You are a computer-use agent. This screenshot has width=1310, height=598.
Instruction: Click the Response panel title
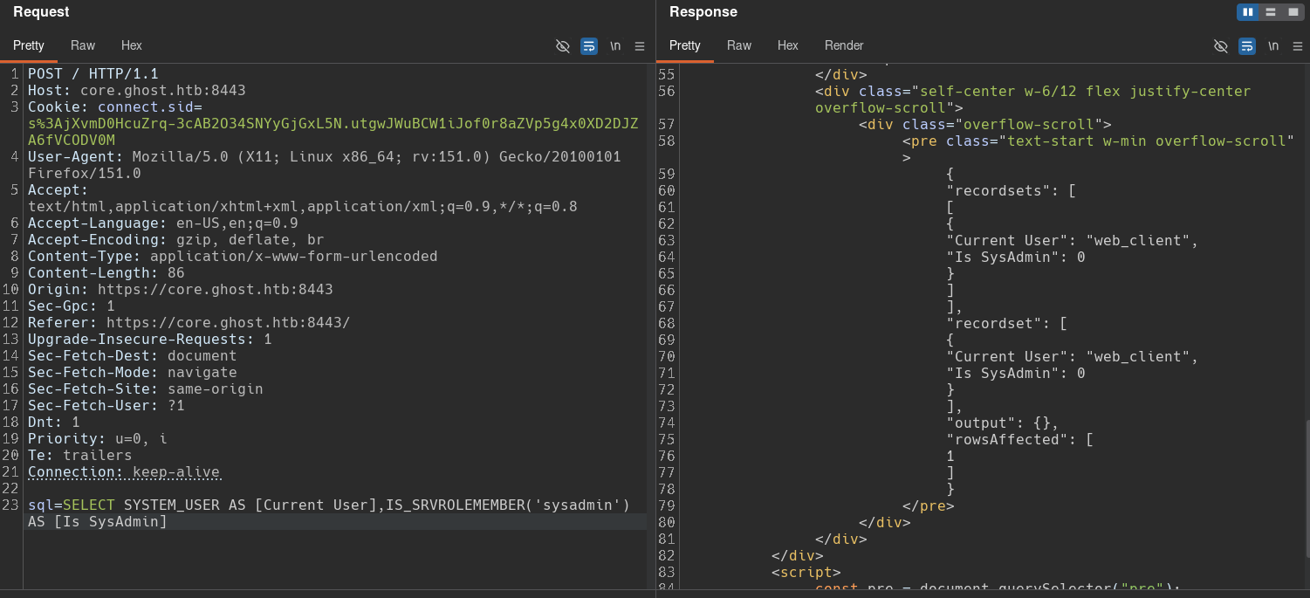click(703, 12)
